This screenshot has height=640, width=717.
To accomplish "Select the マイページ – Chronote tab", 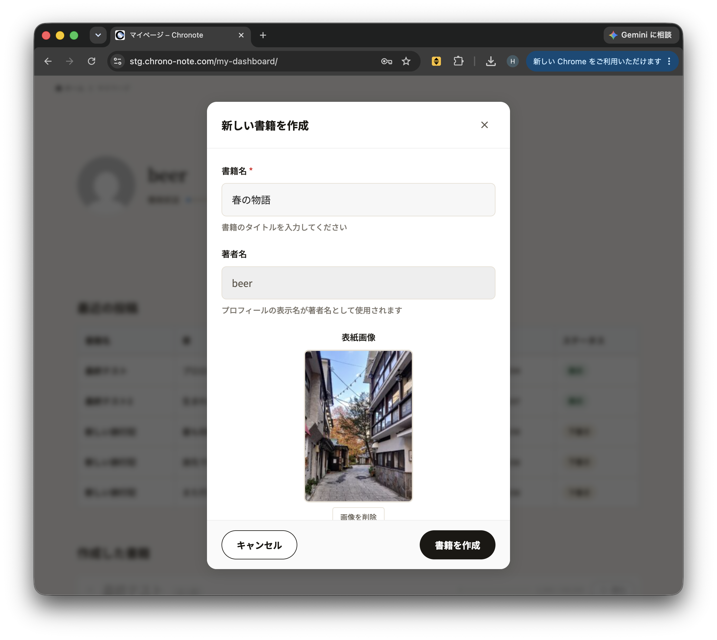I will click(x=180, y=35).
